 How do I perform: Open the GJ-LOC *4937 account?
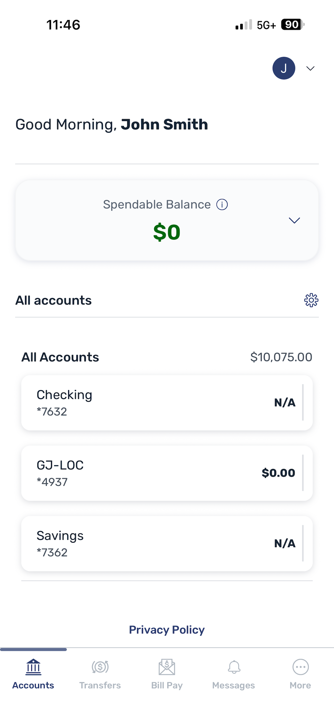167,473
